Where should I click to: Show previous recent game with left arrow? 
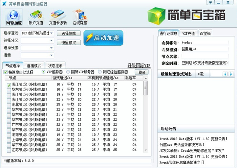225,74
